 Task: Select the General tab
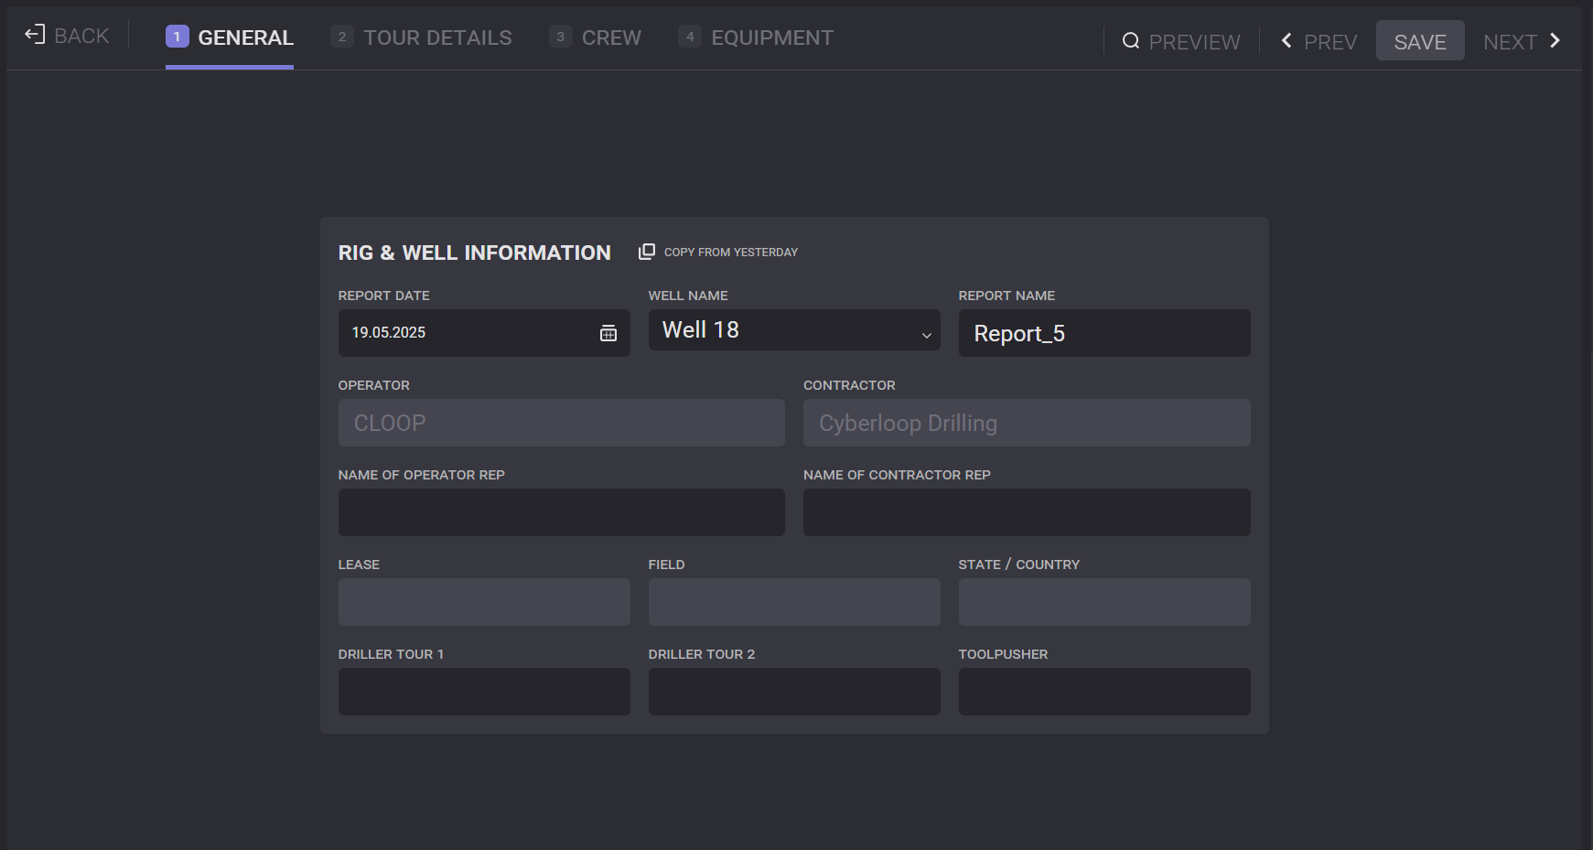(x=230, y=38)
